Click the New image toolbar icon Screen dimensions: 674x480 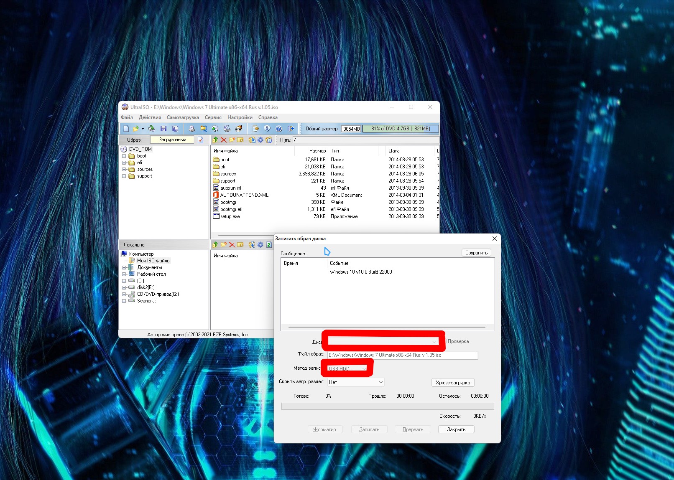click(x=126, y=129)
